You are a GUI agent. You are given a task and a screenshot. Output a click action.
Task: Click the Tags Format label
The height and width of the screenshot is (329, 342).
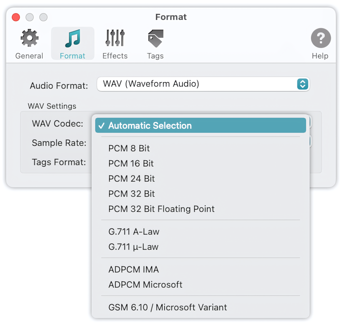click(59, 162)
